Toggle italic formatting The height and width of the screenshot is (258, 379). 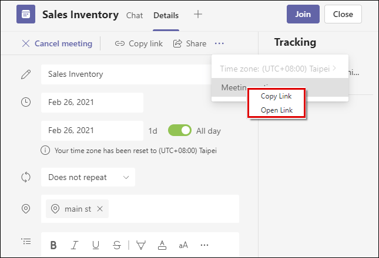click(x=74, y=245)
